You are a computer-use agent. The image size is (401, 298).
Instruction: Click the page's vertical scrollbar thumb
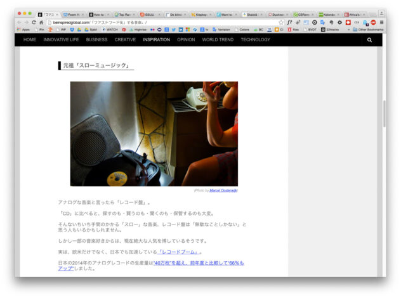tap(383, 114)
